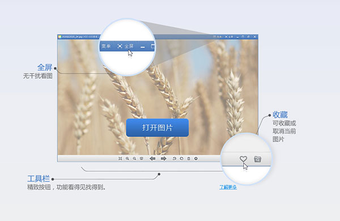Click the 收藏 feature heading
This screenshot has height=221, width=340.
[x=280, y=114]
